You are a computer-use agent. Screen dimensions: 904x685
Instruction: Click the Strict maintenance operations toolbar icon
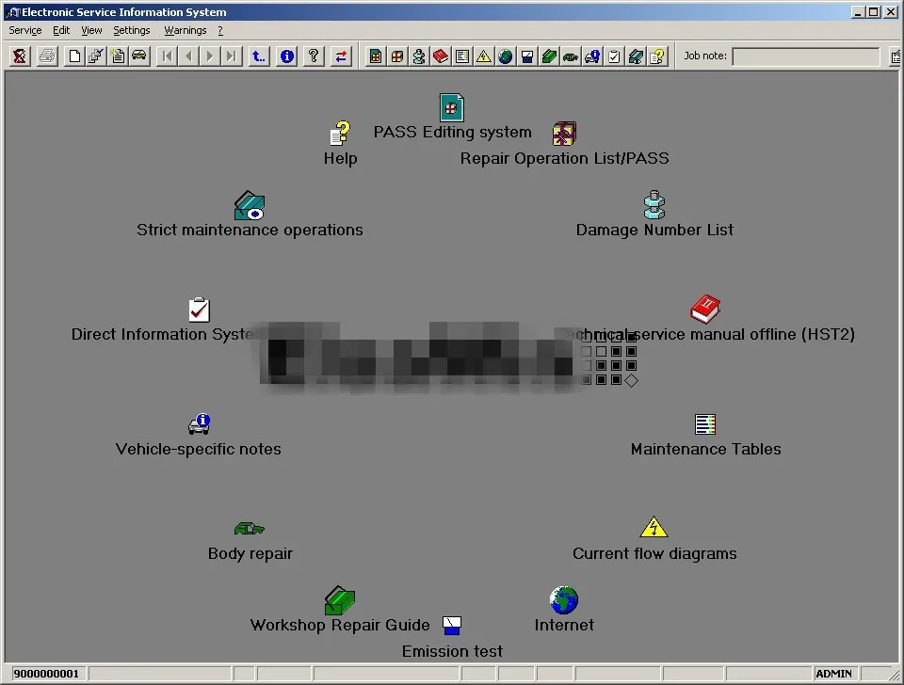click(636, 56)
